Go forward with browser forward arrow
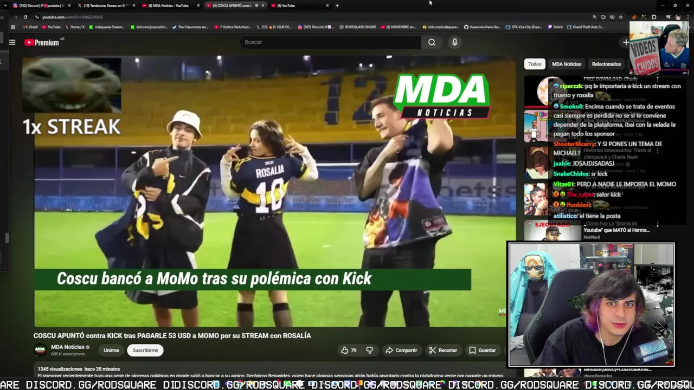Screen dimensions: 694x390 tap(15, 17)
